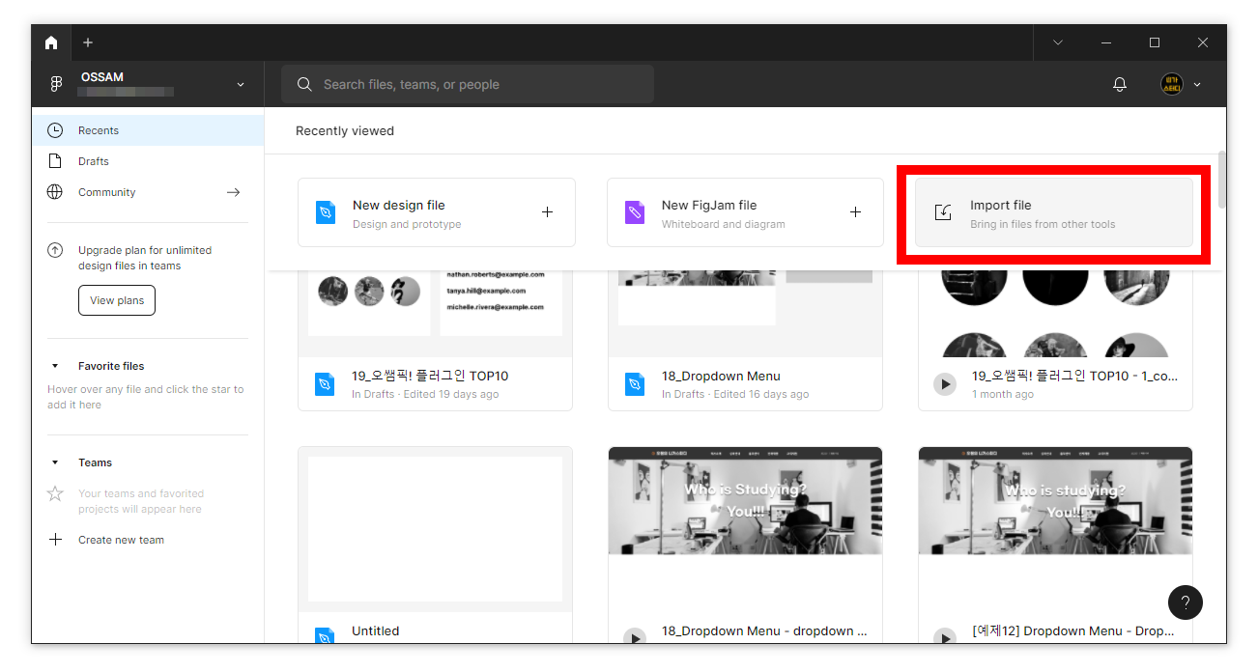Viewport: 1258px width, 672px height.
Task: Click the Untitled file name
Action: pos(375,630)
